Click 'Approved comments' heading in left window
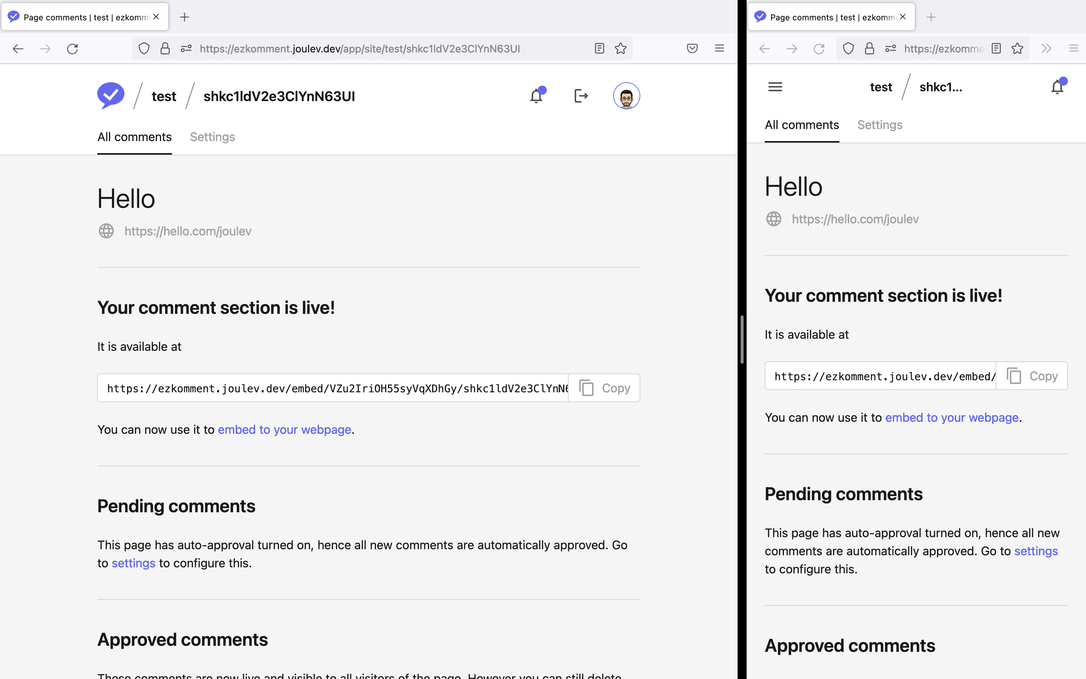 click(183, 639)
